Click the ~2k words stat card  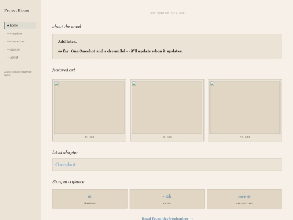pos(167,199)
